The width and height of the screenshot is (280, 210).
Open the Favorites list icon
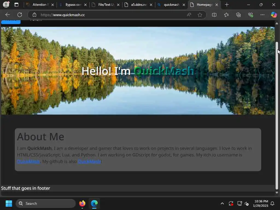click(226, 15)
